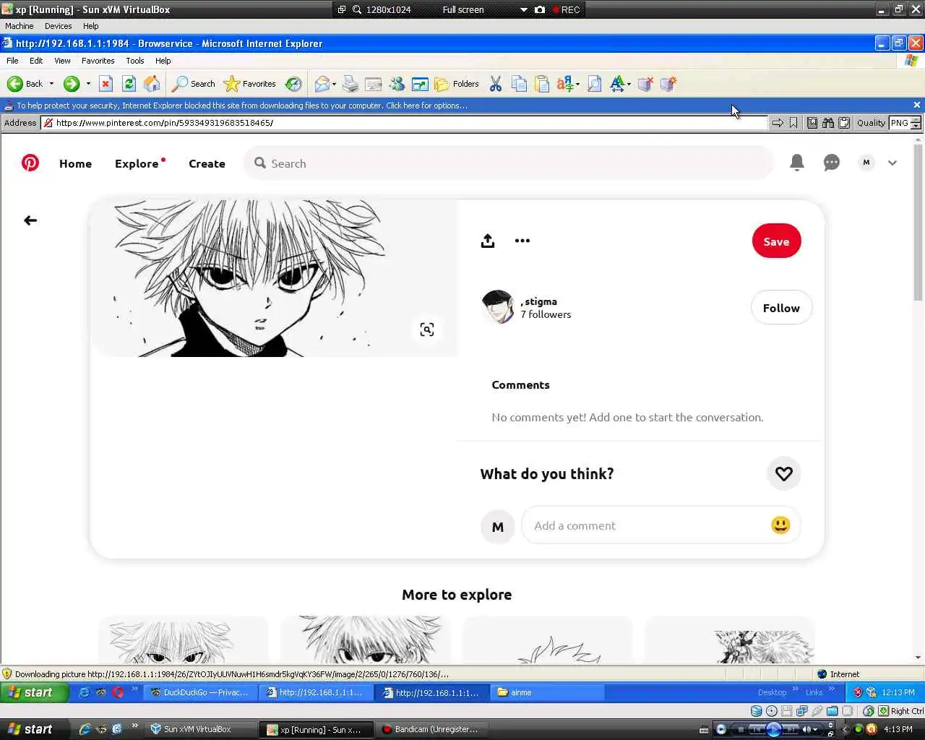Open Pinterest notifications bell
925x740 pixels.
(797, 163)
